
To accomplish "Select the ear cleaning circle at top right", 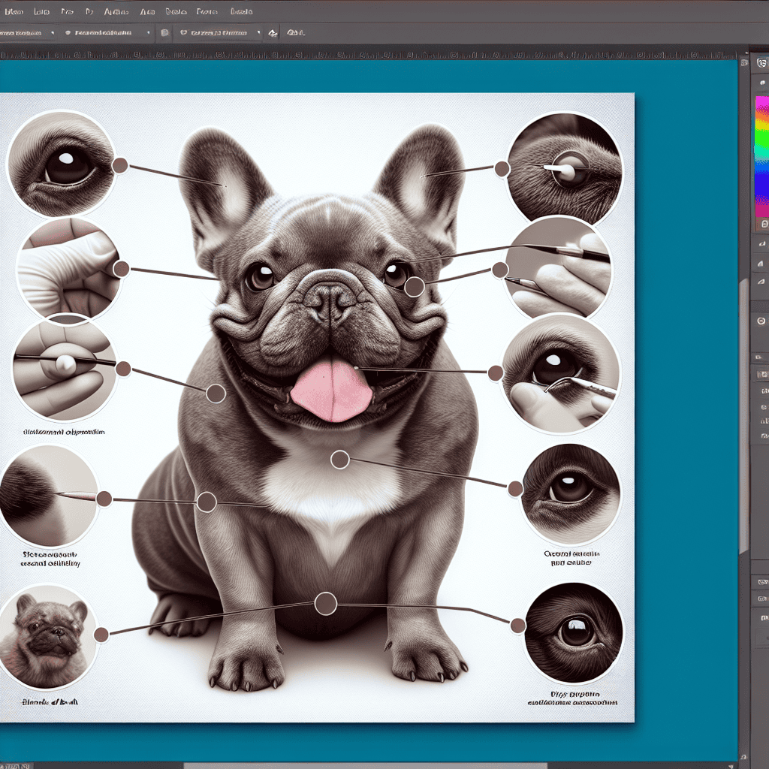I will (x=564, y=169).
